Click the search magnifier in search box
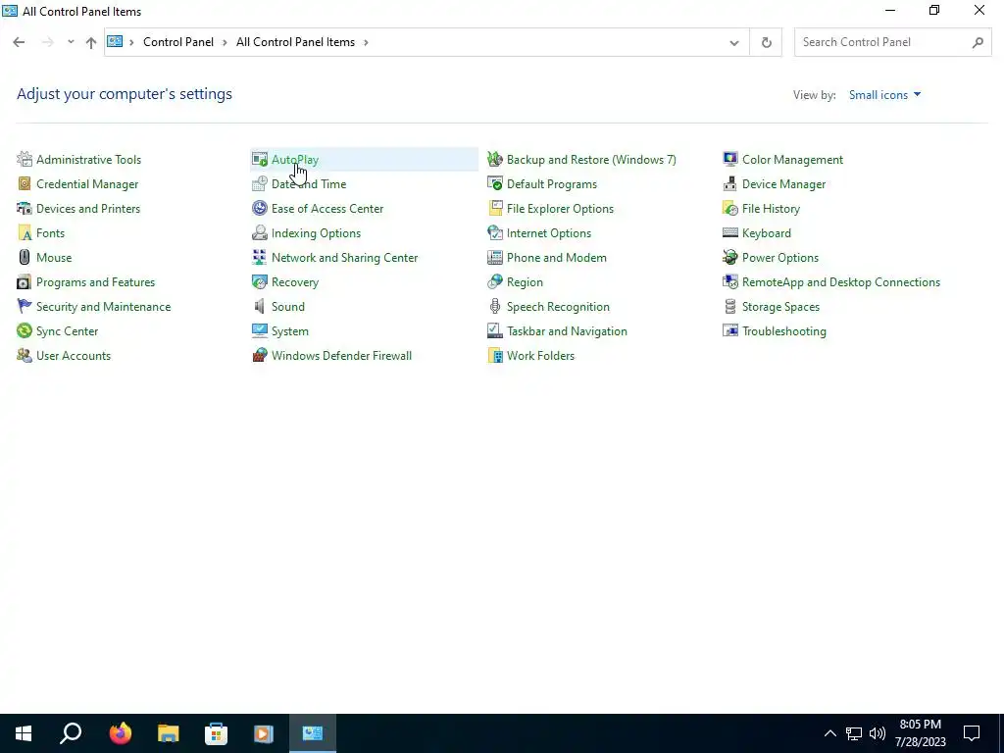The image size is (1004, 753). pyautogui.click(x=978, y=42)
